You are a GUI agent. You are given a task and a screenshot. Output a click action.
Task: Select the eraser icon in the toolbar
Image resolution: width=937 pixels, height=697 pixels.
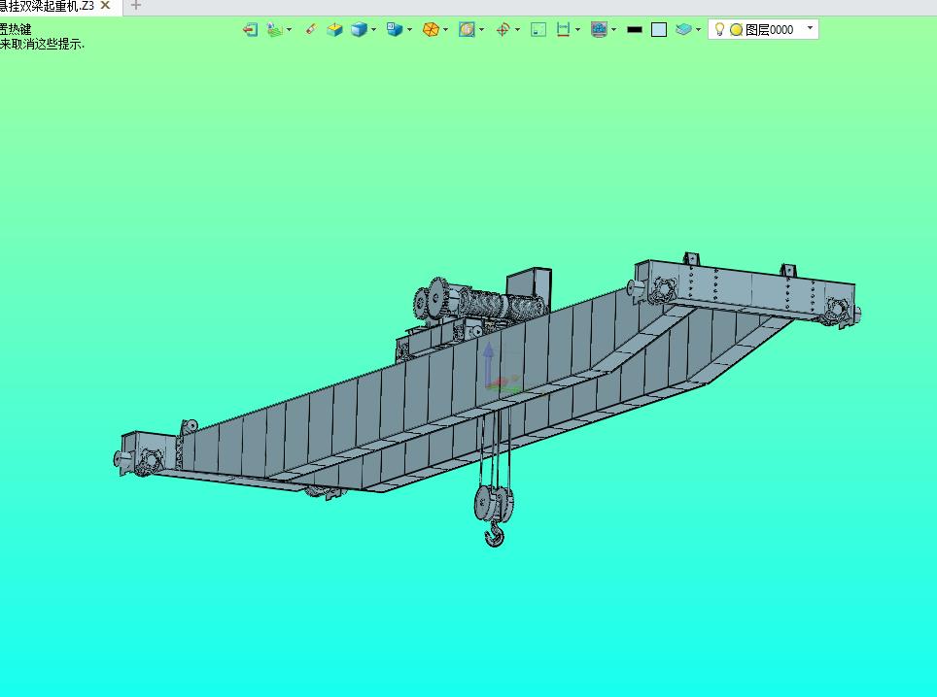pos(311,29)
